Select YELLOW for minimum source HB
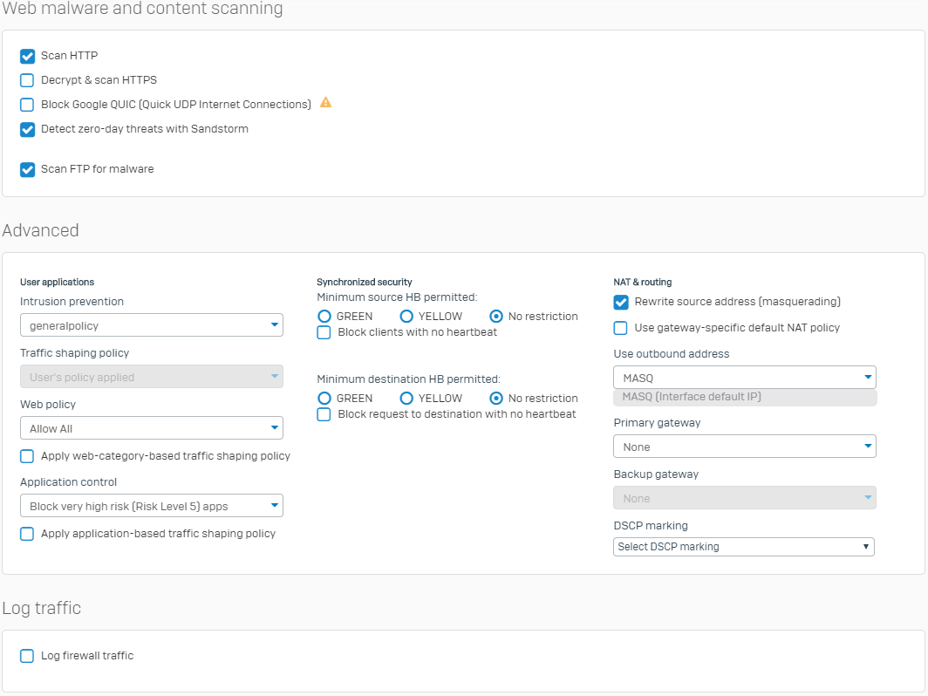 point(406,317)
